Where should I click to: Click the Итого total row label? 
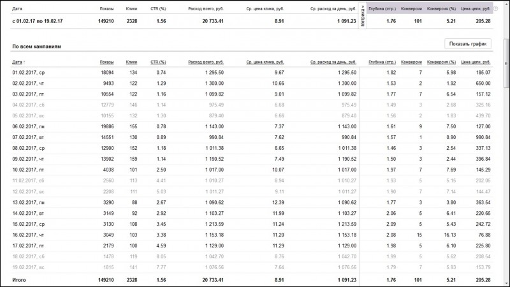tap(19, 280)
